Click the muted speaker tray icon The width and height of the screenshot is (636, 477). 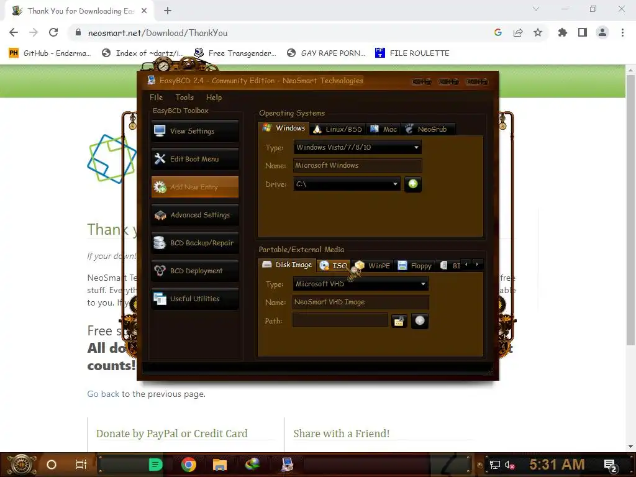point(509,465)
